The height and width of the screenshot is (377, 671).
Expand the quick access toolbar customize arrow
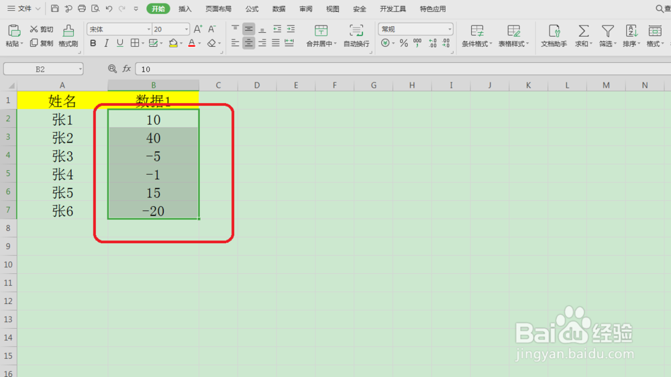tap(136, 9)
